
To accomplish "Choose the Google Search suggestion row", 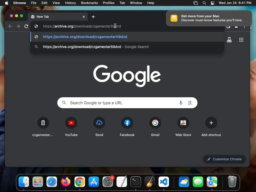I will tap(127, 47).
